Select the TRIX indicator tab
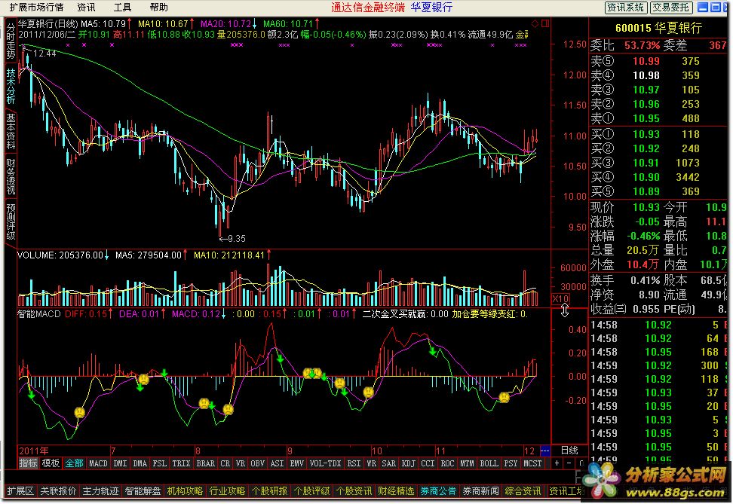The image size is (733, 504). coord(182,463)
